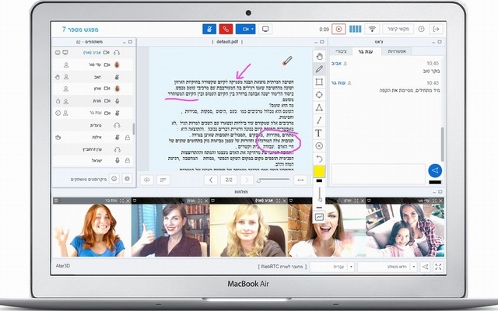Click the raised hand icon in זאב row
Image resolution: width=498 pixels, height=311 pixels.
(58, 77)
